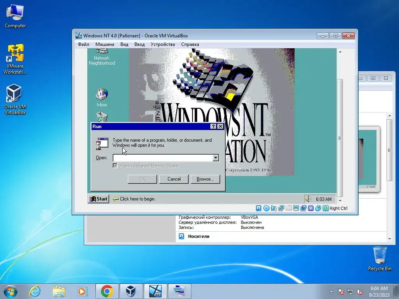399x299 pixels.
Task: Click the Запись label in VirtualBox Manager
Action: pos(186,227)
